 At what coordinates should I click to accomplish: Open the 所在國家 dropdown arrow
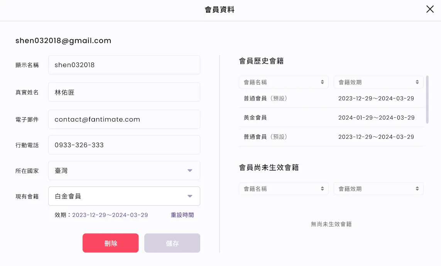point(190,171)
